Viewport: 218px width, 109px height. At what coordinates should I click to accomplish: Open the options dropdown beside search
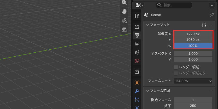point(212,5)
